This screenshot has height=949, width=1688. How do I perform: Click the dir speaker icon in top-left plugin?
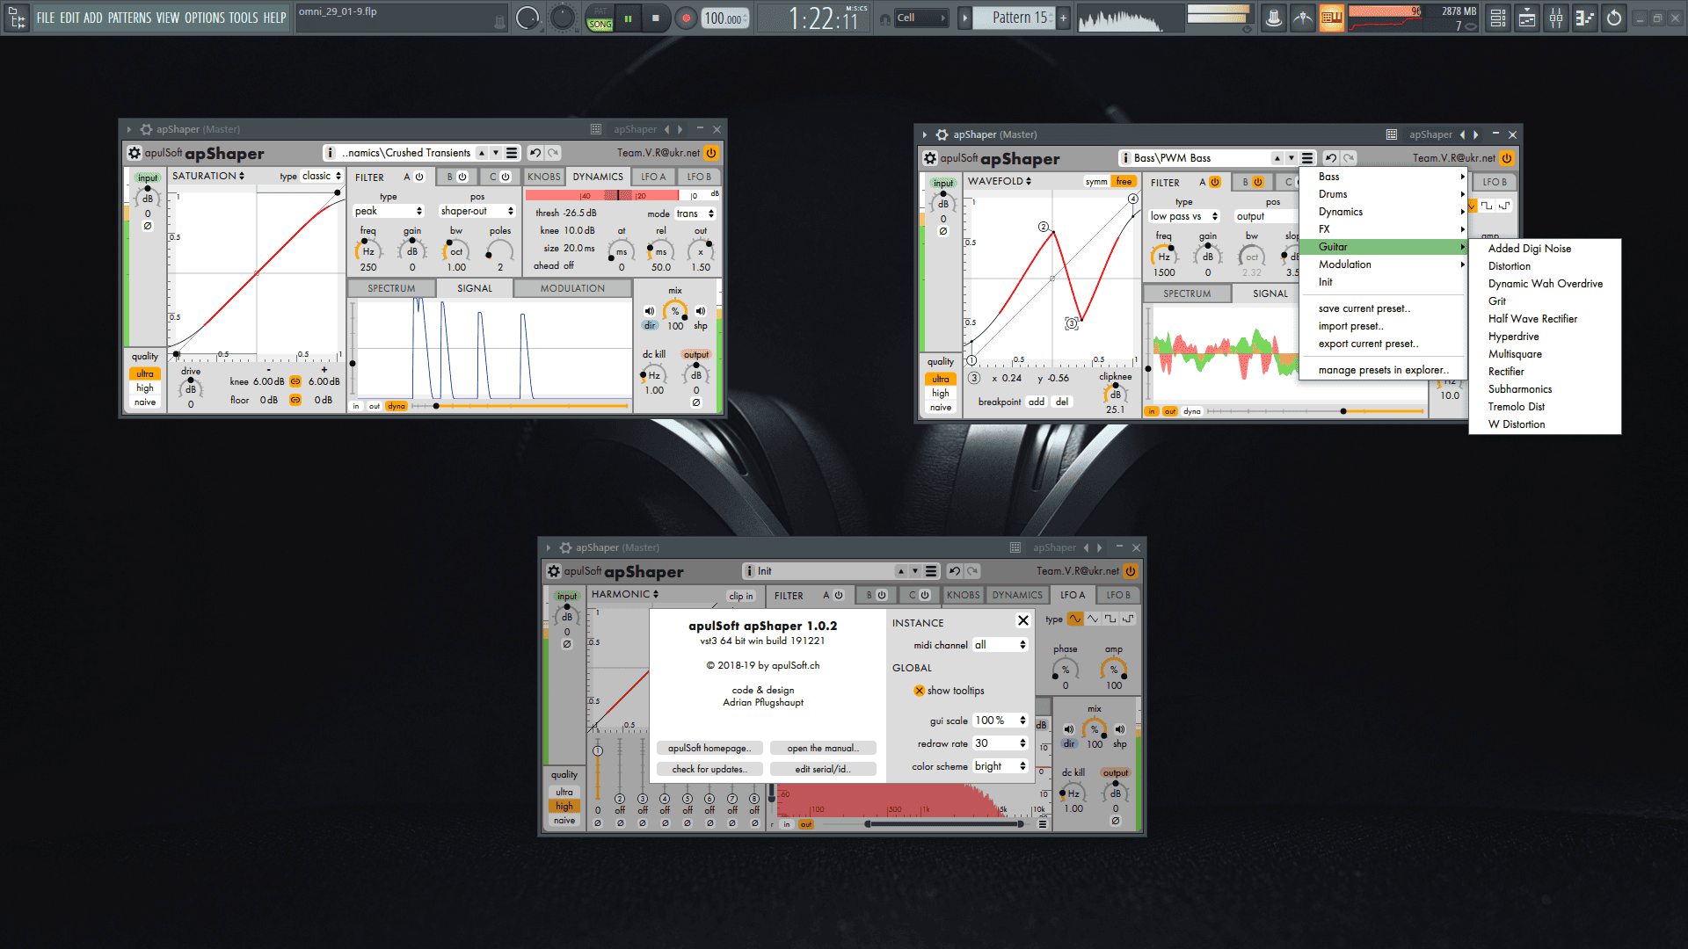[649, 311]
